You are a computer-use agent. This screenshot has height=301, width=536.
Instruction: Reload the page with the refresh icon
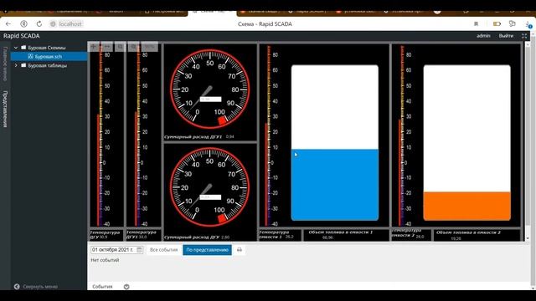pos(39,24)
